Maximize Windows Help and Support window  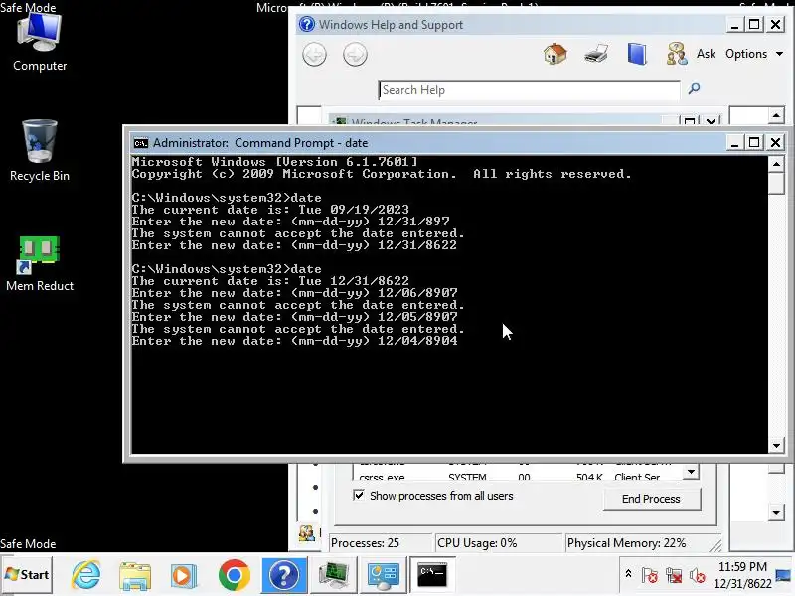click(x=754, y=24)
